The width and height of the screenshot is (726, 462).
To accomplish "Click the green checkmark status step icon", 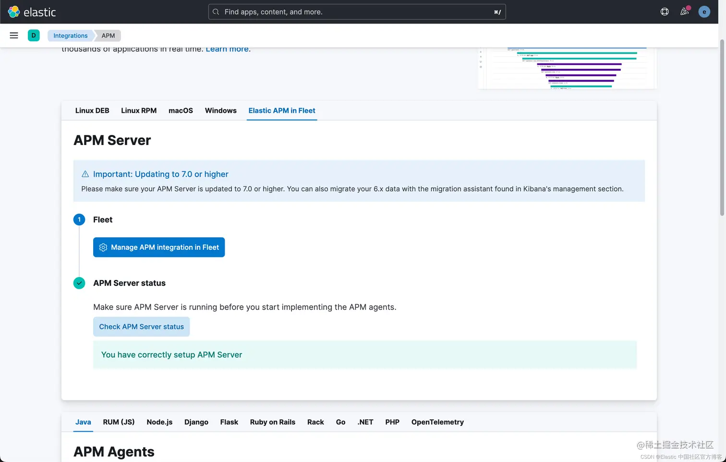I will (79, 283).
